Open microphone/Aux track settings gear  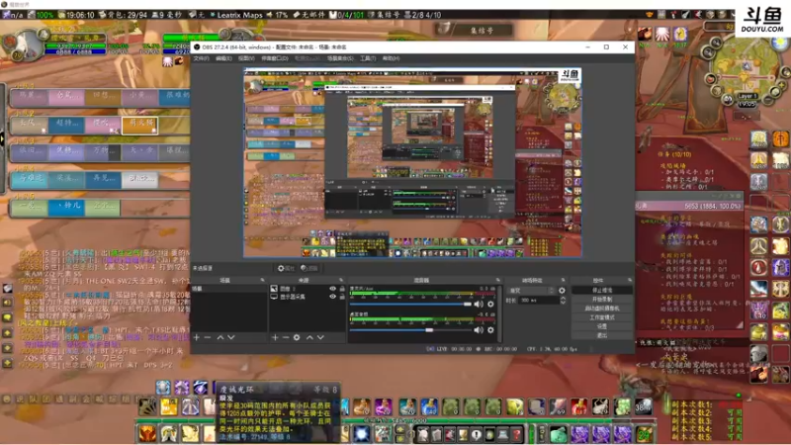point(490,305)
